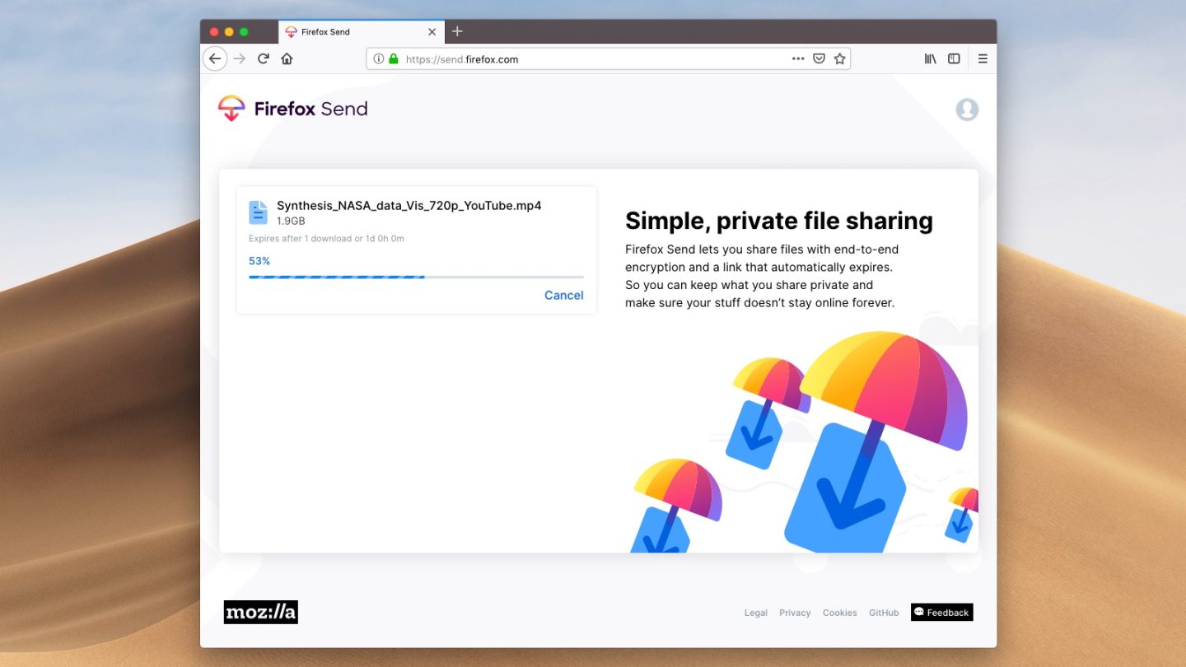This screenshot has height=667, width=1186.
Task: Click the Firefox Send umbrella logo
Action: (x=231, y=108)
